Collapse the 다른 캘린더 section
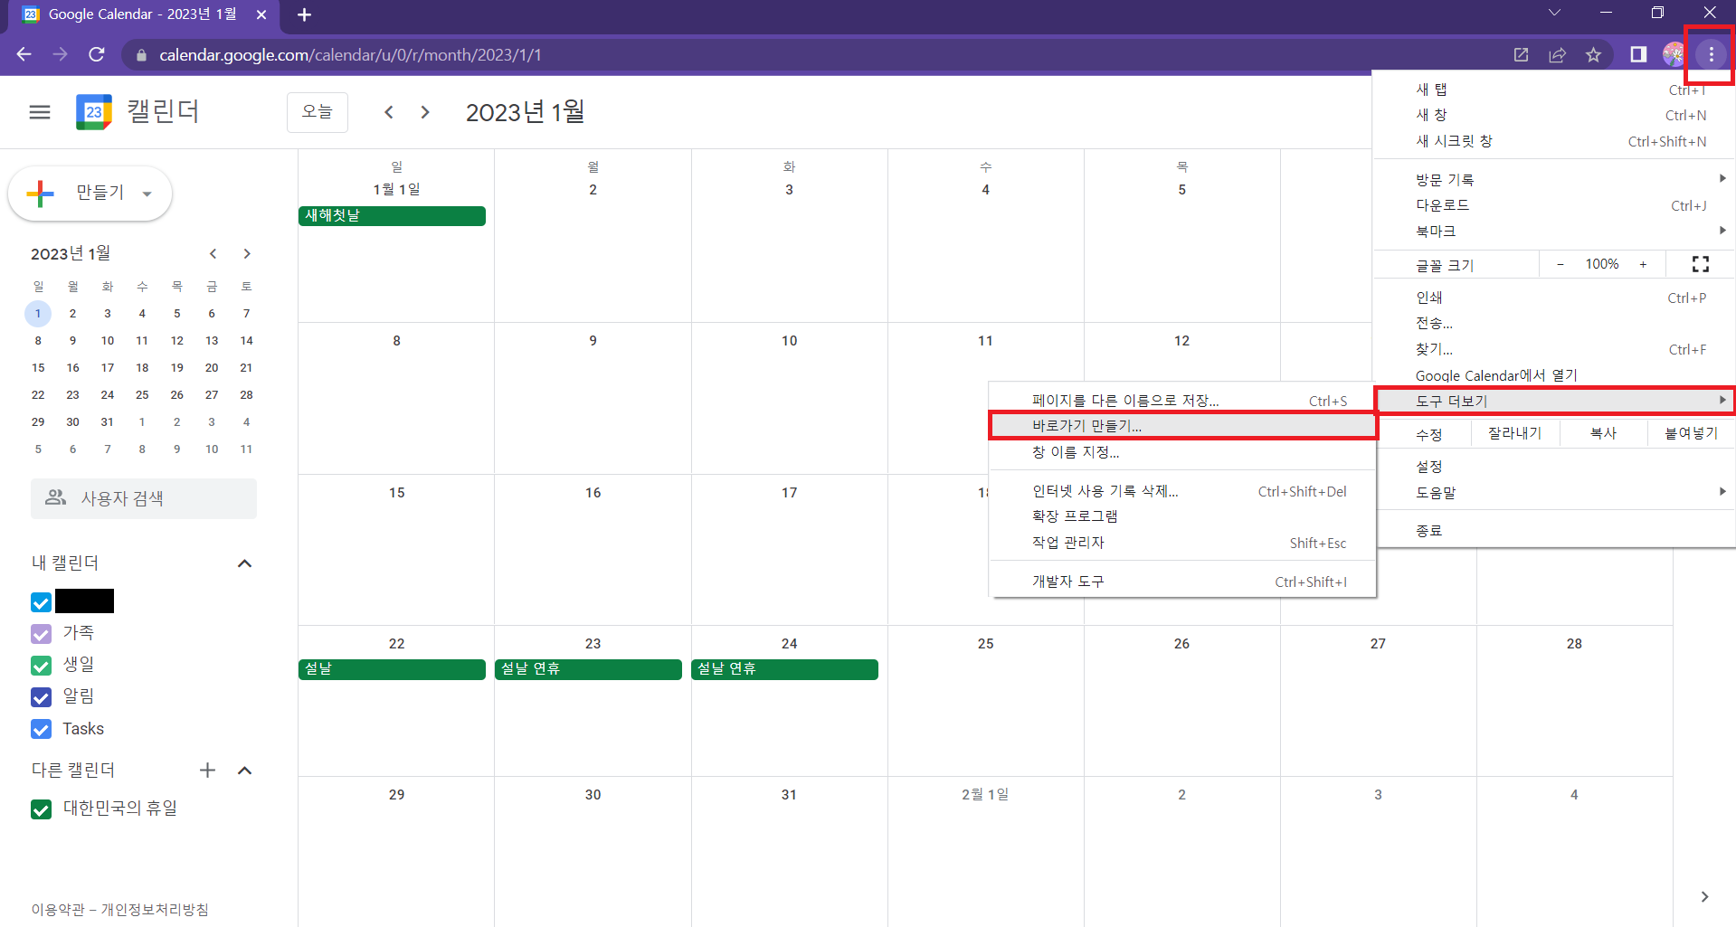Viewport: 1736px width, 927px height. coord(244,770)
